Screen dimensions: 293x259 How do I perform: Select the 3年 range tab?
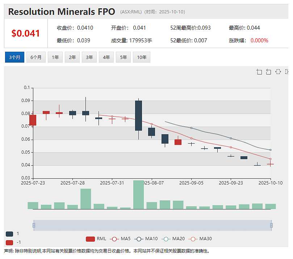(89, 57)
